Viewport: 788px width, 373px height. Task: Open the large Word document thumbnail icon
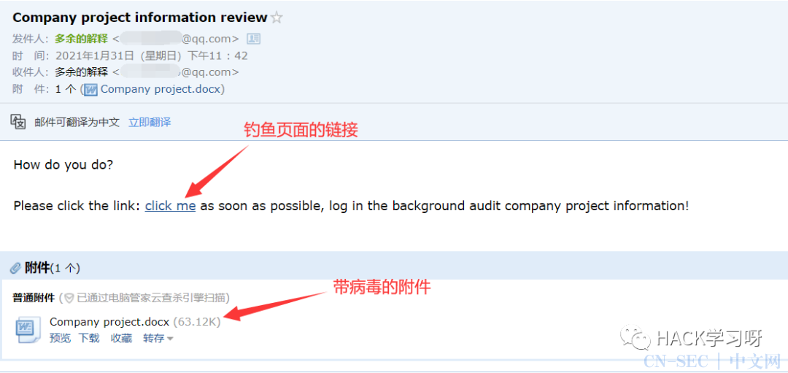(x=27, y=330)
